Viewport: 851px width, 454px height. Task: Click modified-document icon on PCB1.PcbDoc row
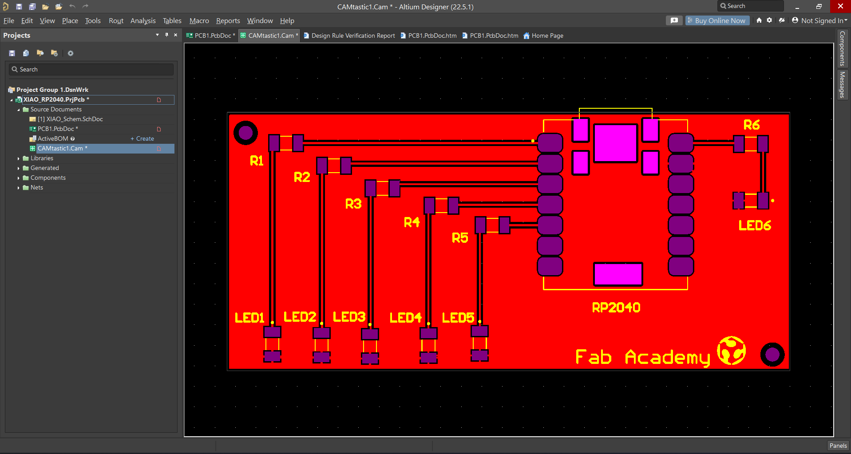pyautogui.click(x=159, y=129)
